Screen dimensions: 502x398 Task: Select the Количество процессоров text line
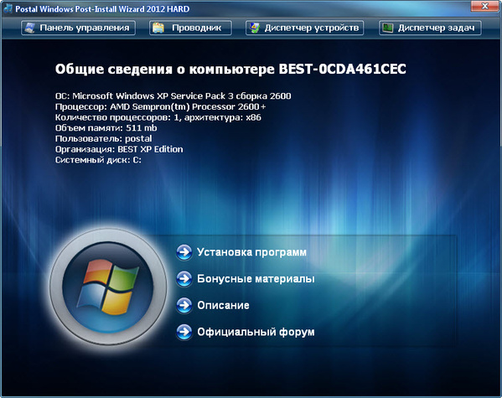tap(158, 117)
